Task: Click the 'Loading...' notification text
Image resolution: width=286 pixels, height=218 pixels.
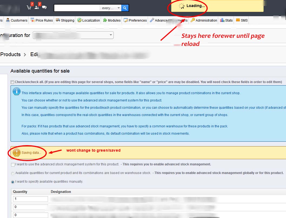Action: (196, 6)
